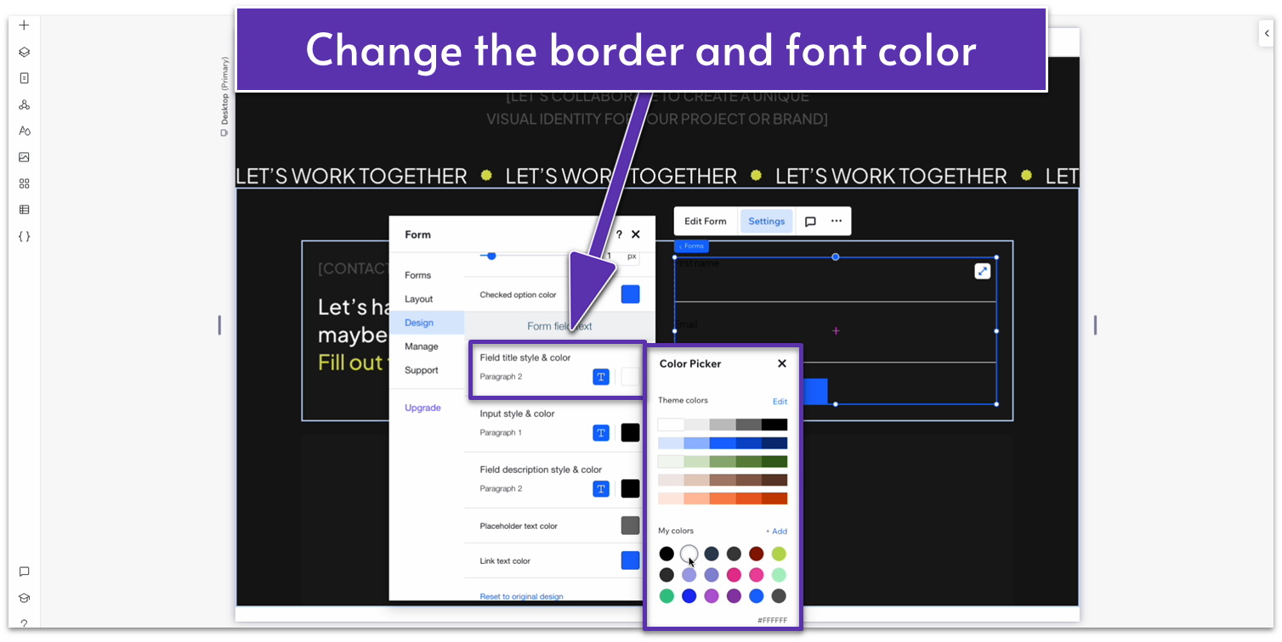Pick the darkest orange theme color swatch
Image resolution: width=1282 pixels, height=642 pixels.
point(774,498)
